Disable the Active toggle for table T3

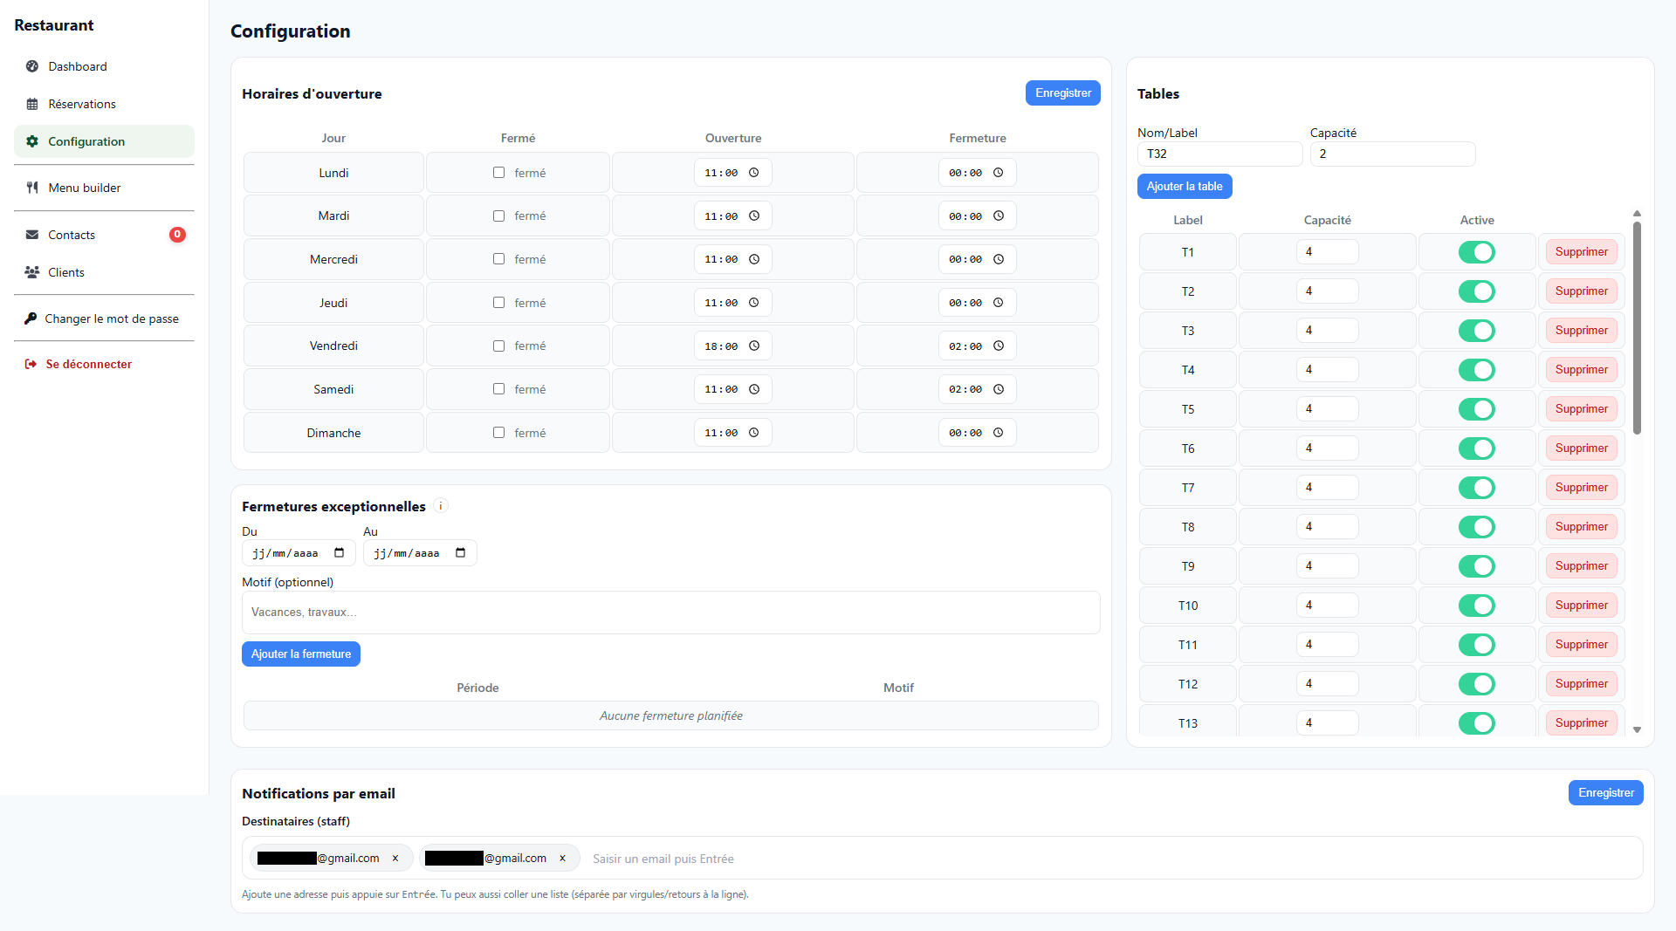click(x=1476, y=331)
